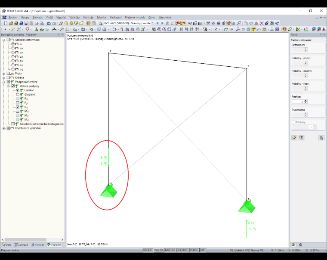
Task: Increase the Reakce factor spinner
Action: (306, 100)
